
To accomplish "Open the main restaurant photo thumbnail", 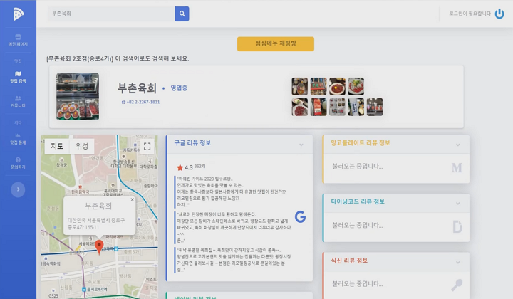I will [x=78, y=96].
